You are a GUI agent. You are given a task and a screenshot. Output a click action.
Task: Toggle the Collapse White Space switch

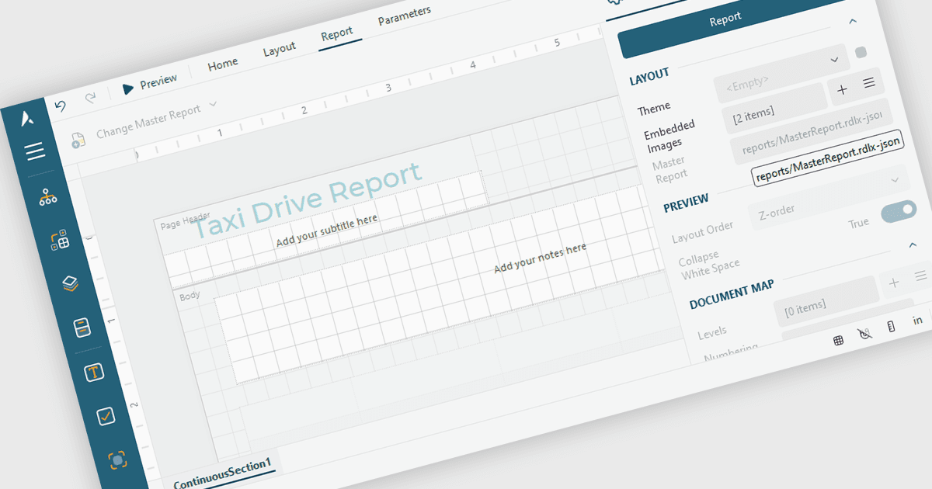coord(899,213)
